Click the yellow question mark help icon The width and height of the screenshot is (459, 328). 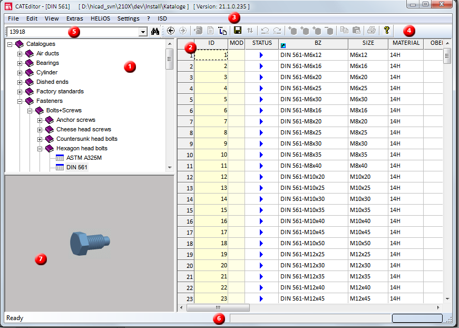pos(386,31)
